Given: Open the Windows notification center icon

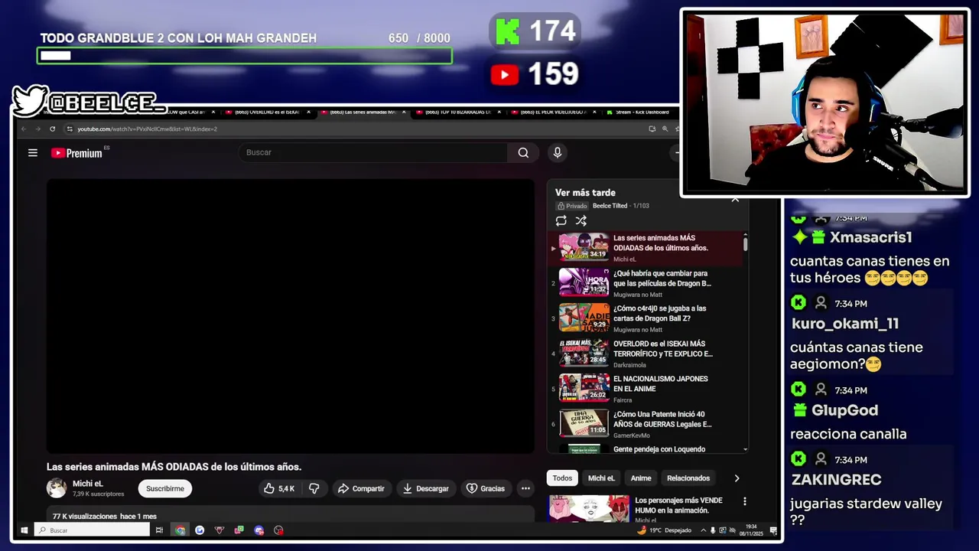Looking at the screenshot, I should point(773,530).
